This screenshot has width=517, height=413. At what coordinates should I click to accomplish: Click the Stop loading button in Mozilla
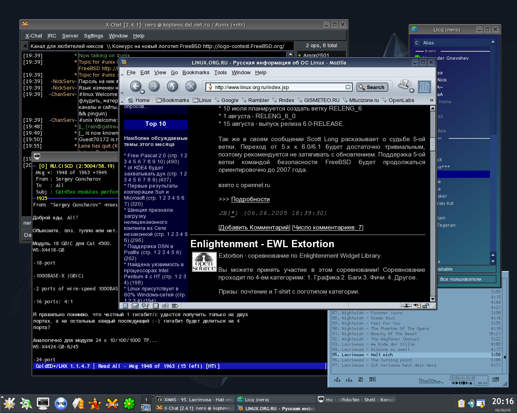pyautogui.click(x=191, y=86)
